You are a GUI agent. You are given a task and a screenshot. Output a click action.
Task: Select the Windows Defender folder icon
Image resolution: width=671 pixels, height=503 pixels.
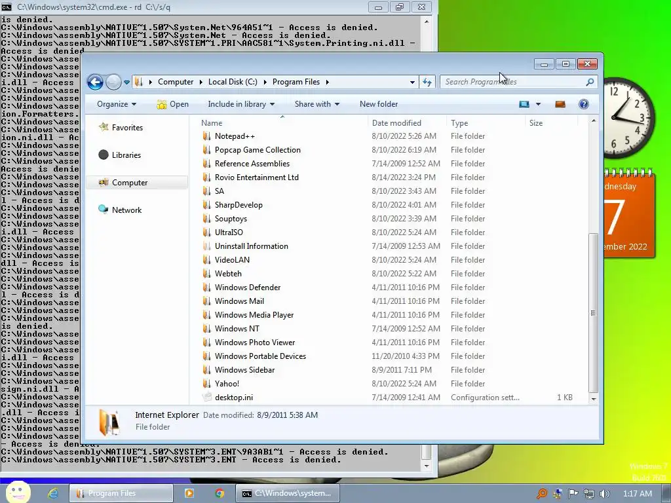[x=206, y=287]
